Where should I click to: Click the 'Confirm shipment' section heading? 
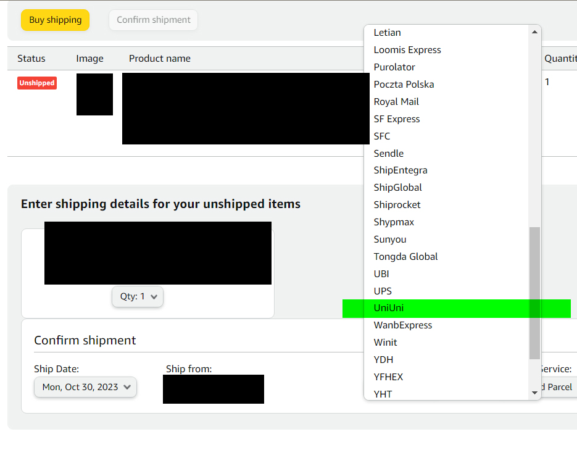85,340
